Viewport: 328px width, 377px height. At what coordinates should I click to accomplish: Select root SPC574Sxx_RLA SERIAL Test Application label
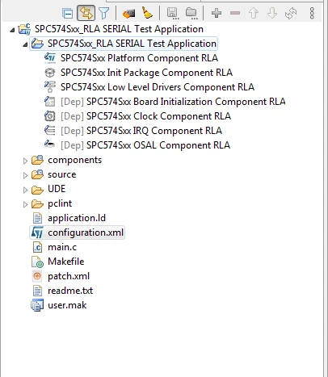tap(119, 29)
